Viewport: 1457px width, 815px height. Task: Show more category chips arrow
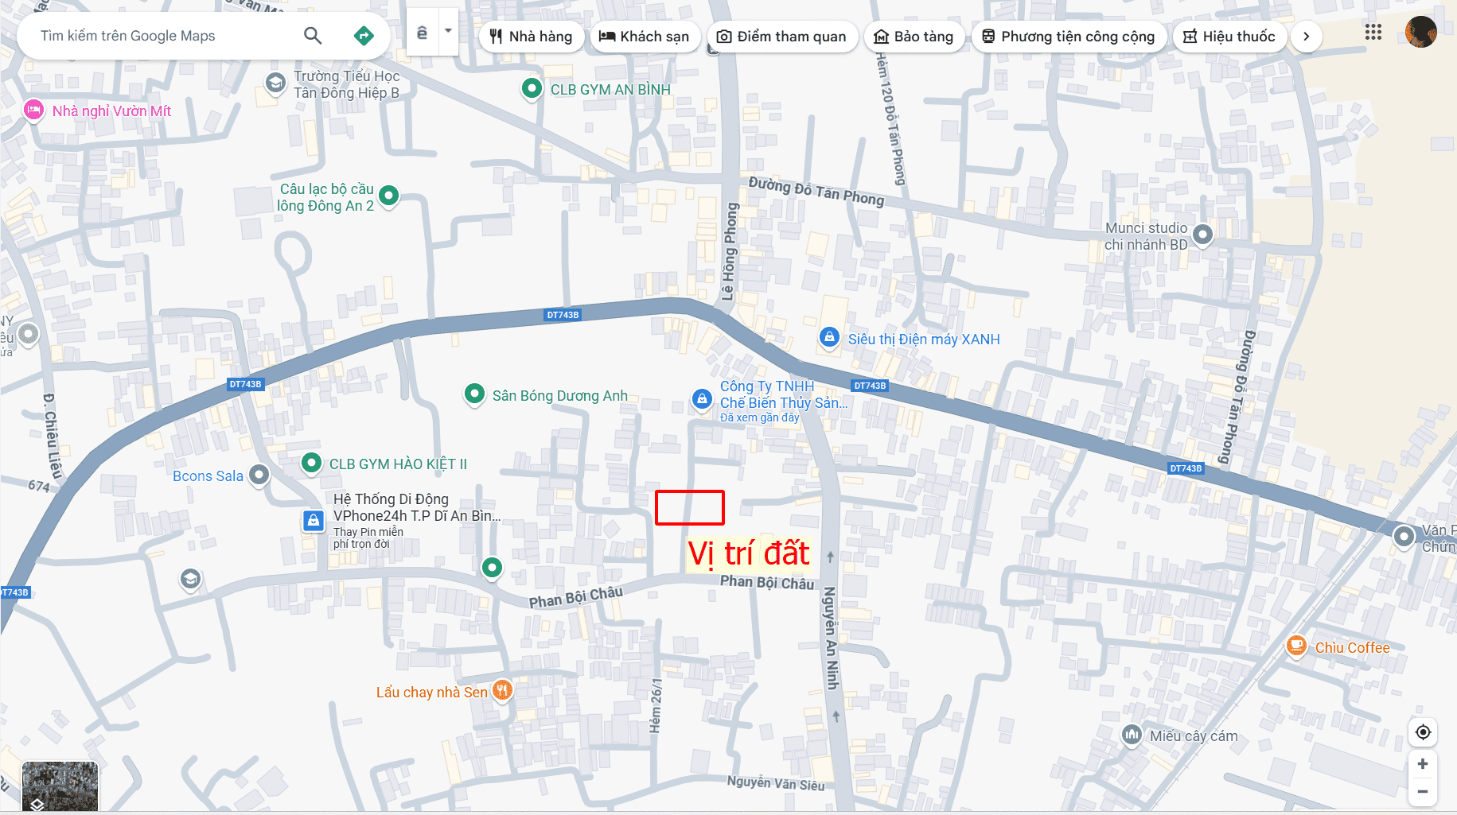(x=1306, y=37)
